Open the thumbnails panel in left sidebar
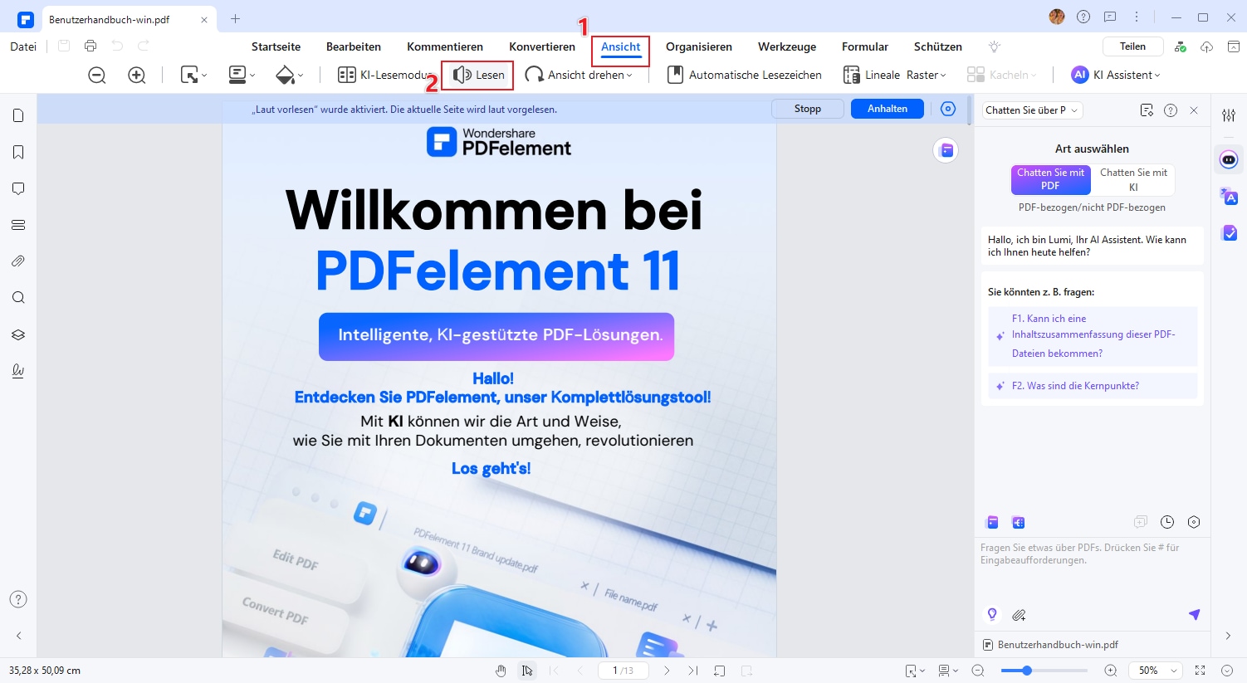 [x=18, y=115]
